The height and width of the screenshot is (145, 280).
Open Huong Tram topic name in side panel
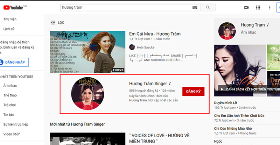tap(253, 25)
